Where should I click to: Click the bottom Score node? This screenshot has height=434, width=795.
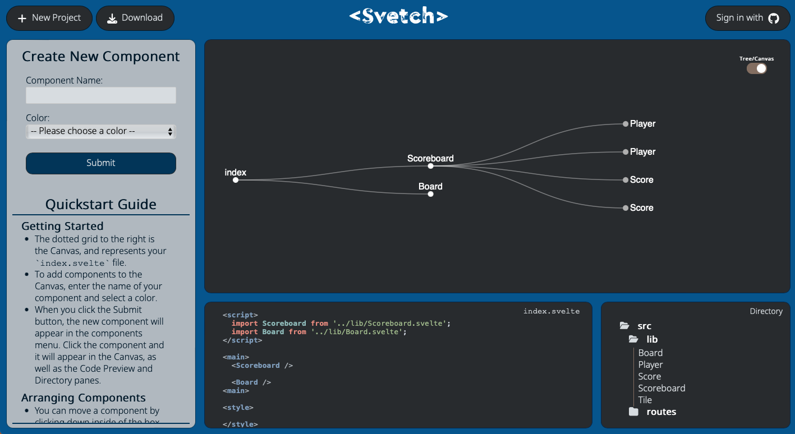[626, 208]
